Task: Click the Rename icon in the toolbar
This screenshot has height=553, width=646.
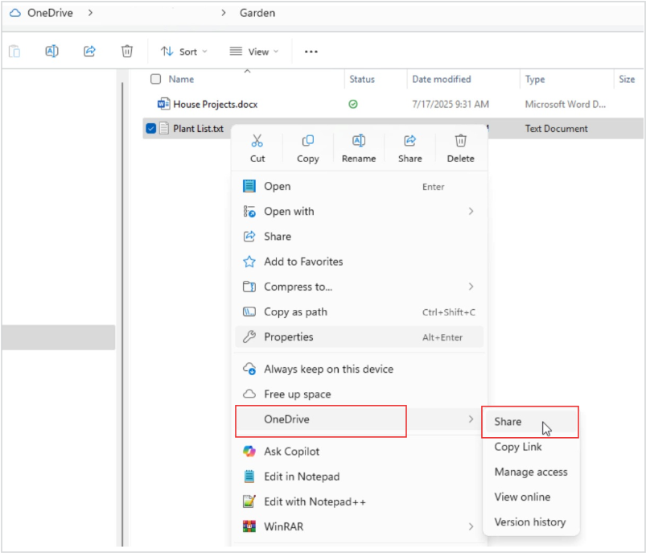Action: (x=51, y=51)
